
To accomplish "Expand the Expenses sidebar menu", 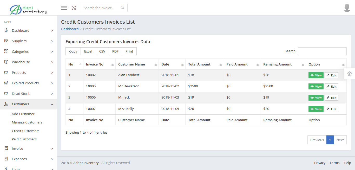I will coord(29,159).
